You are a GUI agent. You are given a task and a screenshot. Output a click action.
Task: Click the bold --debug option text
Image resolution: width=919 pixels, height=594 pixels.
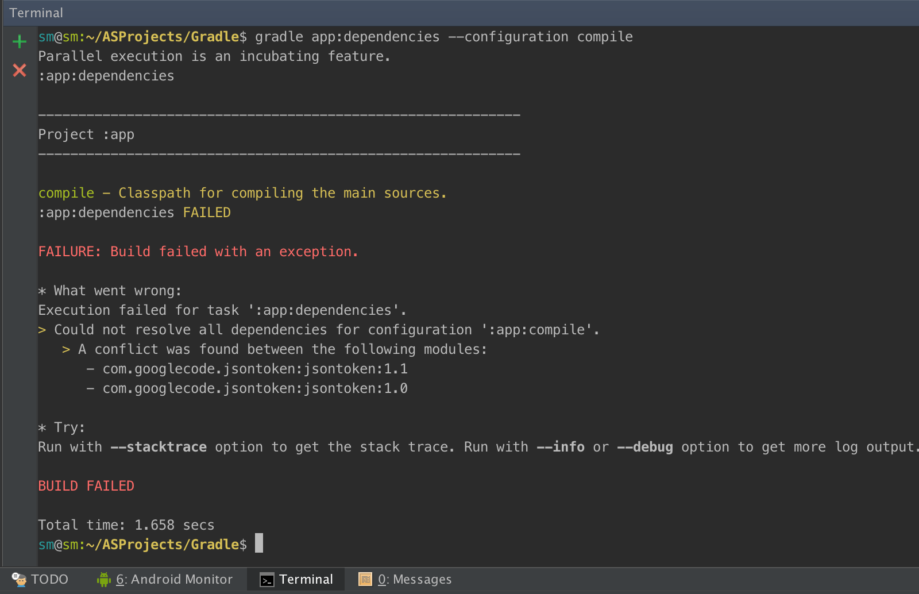click(645, 447)
